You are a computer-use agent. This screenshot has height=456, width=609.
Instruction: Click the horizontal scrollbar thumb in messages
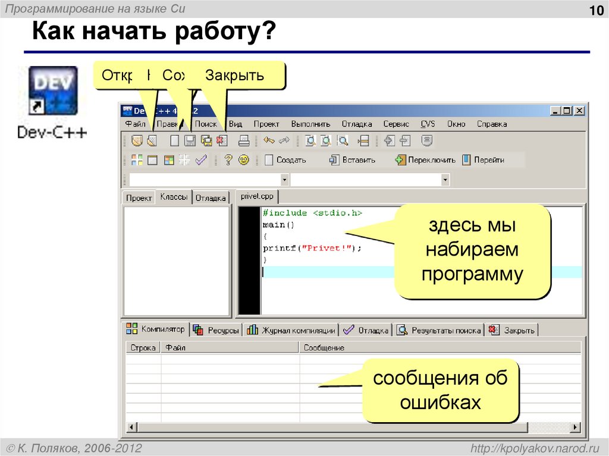pyautogui.click(x=332, y=427)
